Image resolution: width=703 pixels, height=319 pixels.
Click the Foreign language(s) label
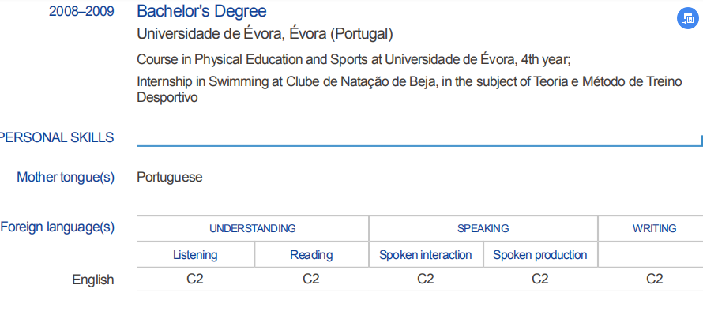[57, 227]
